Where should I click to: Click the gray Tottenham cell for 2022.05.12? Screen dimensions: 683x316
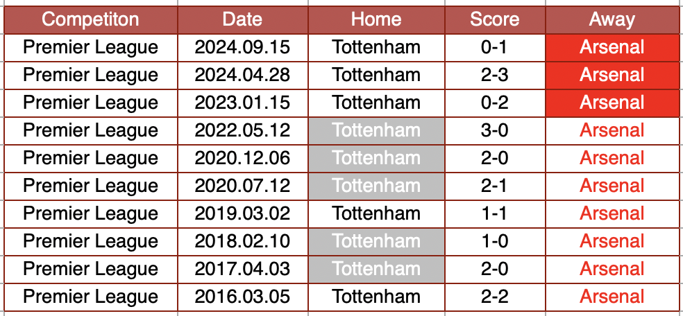376,130
